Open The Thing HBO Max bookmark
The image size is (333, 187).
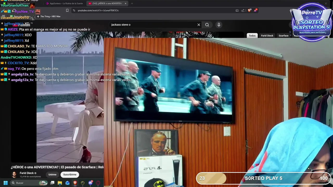[x=49, y=16]
